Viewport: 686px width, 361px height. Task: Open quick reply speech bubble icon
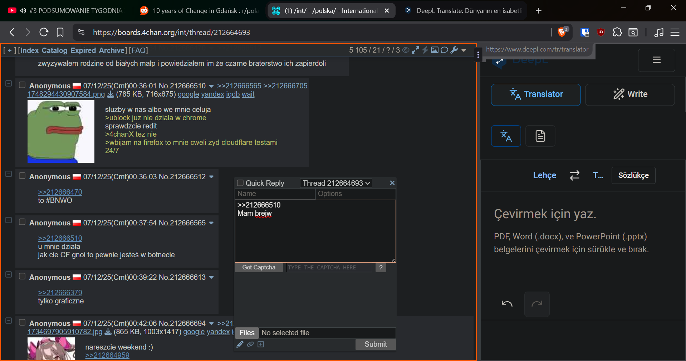coord(444,50)
